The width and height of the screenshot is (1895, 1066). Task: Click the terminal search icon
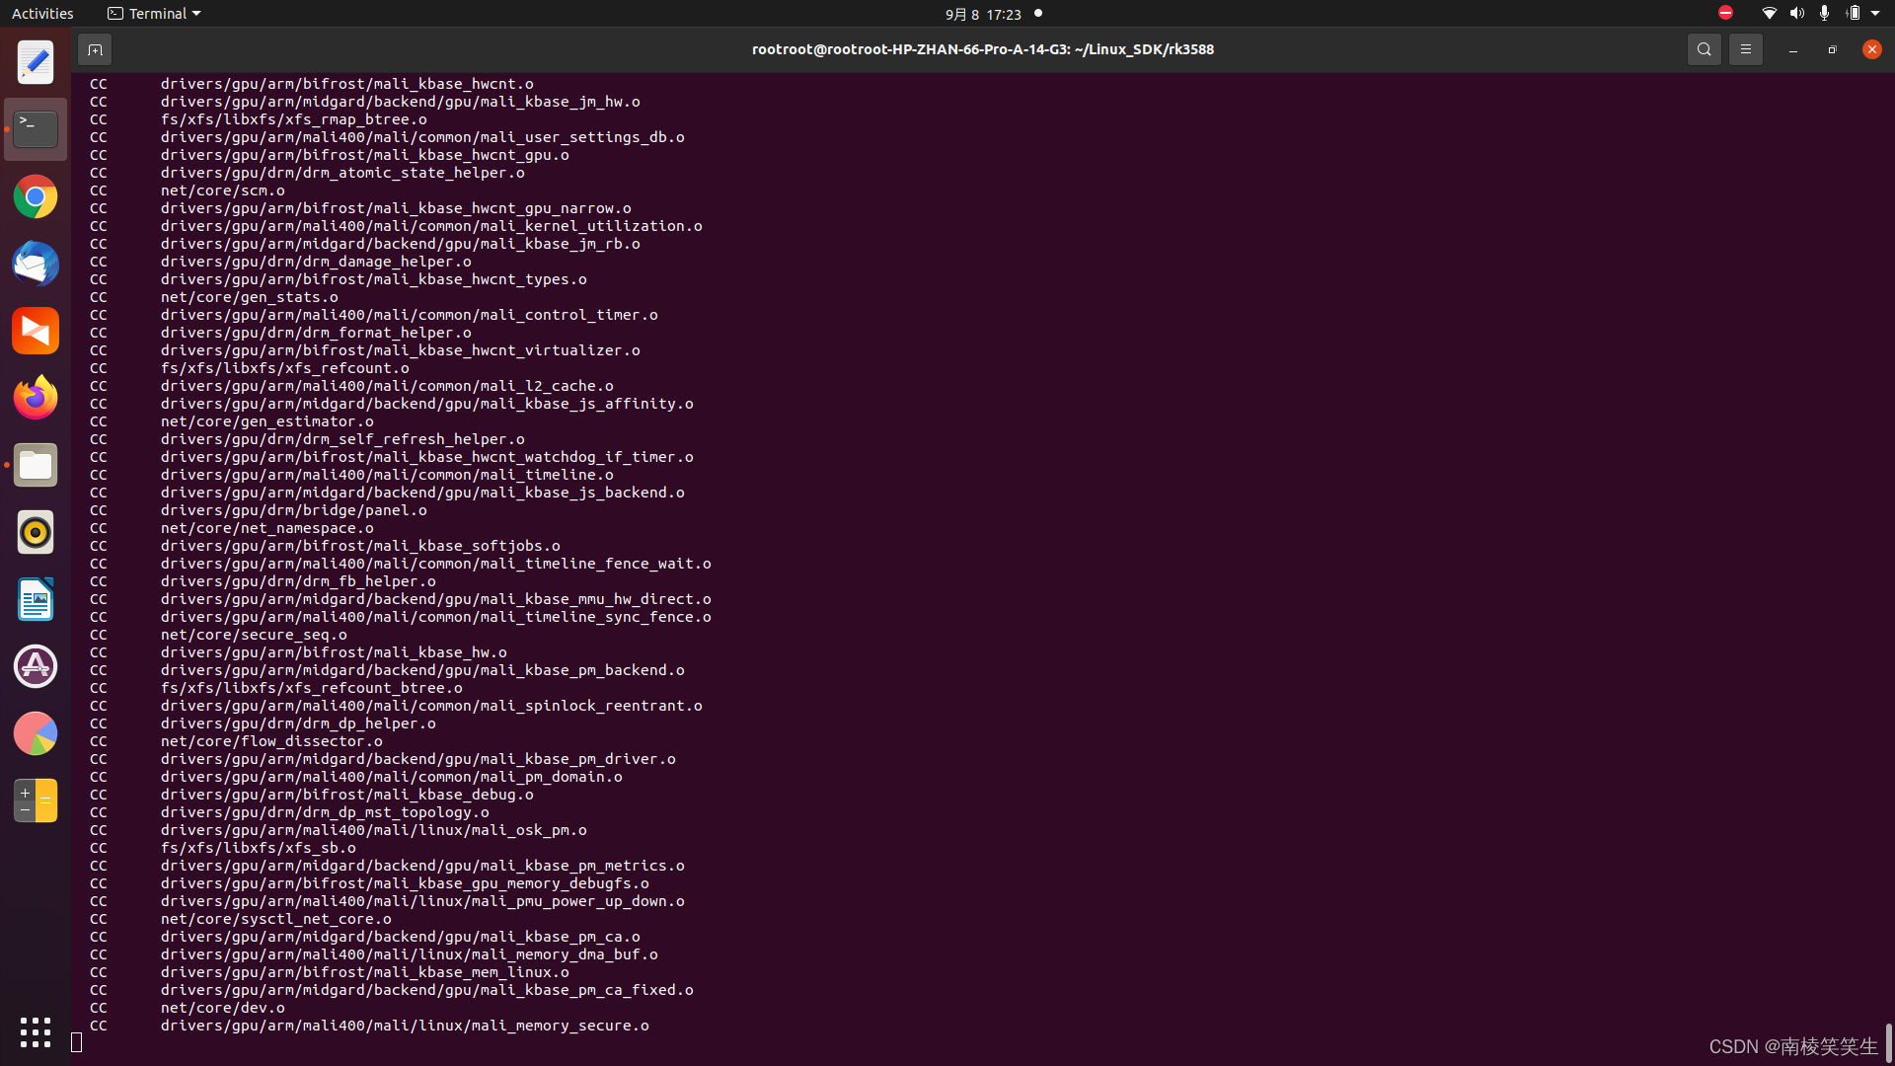[x=1704, y=49]
